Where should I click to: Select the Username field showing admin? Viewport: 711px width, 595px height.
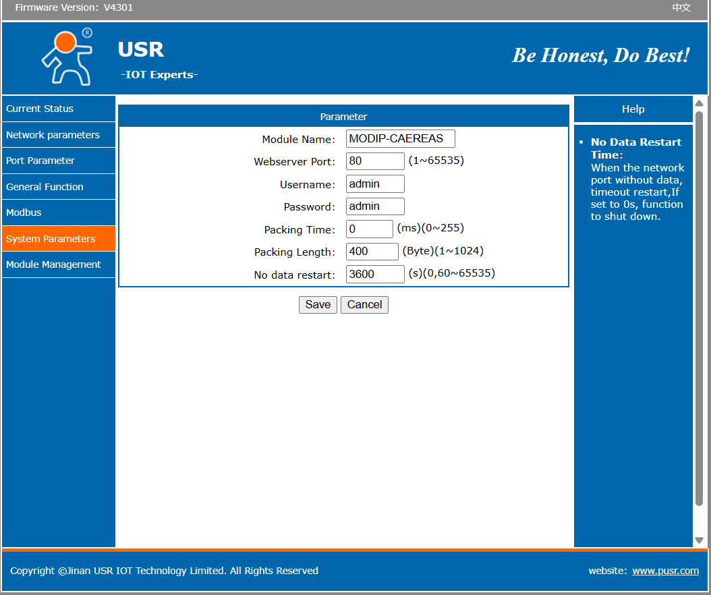tap(375, 183)
